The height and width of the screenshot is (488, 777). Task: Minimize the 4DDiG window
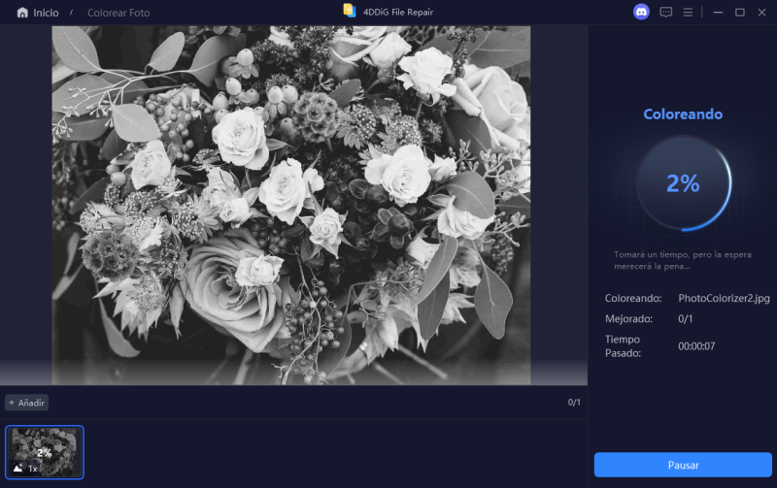point(718,13)
